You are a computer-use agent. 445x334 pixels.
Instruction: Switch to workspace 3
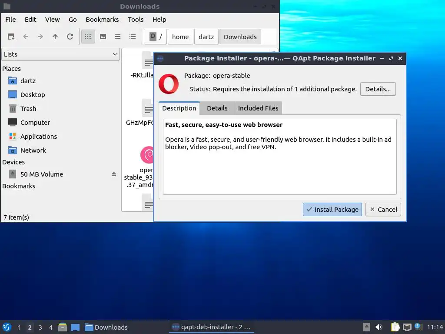pos(40,327)
